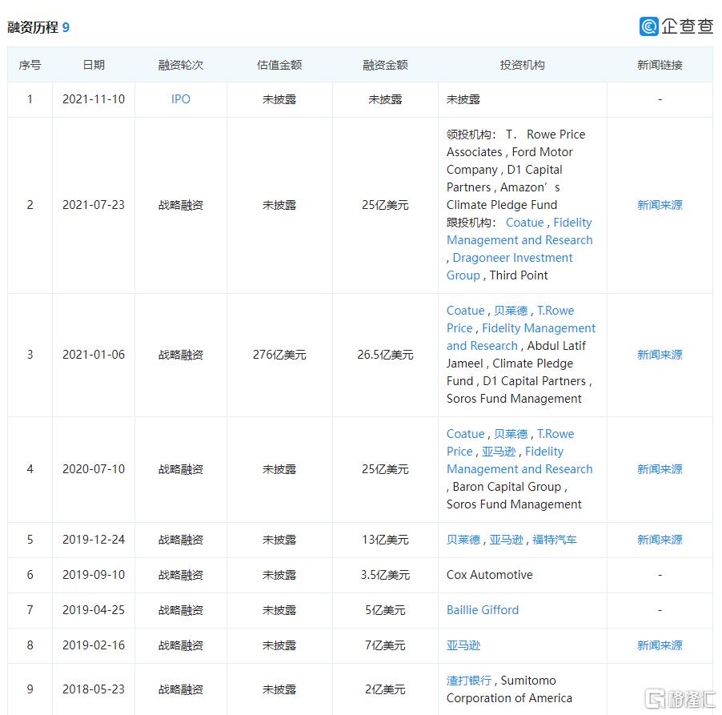722x715 pixels.
Task: Click the 2亿美元 funding amount
Action: click(385, 689)
